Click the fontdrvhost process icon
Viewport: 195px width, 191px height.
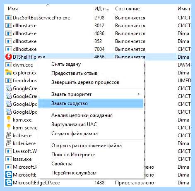pyautogui.click(x=9, y=81)
